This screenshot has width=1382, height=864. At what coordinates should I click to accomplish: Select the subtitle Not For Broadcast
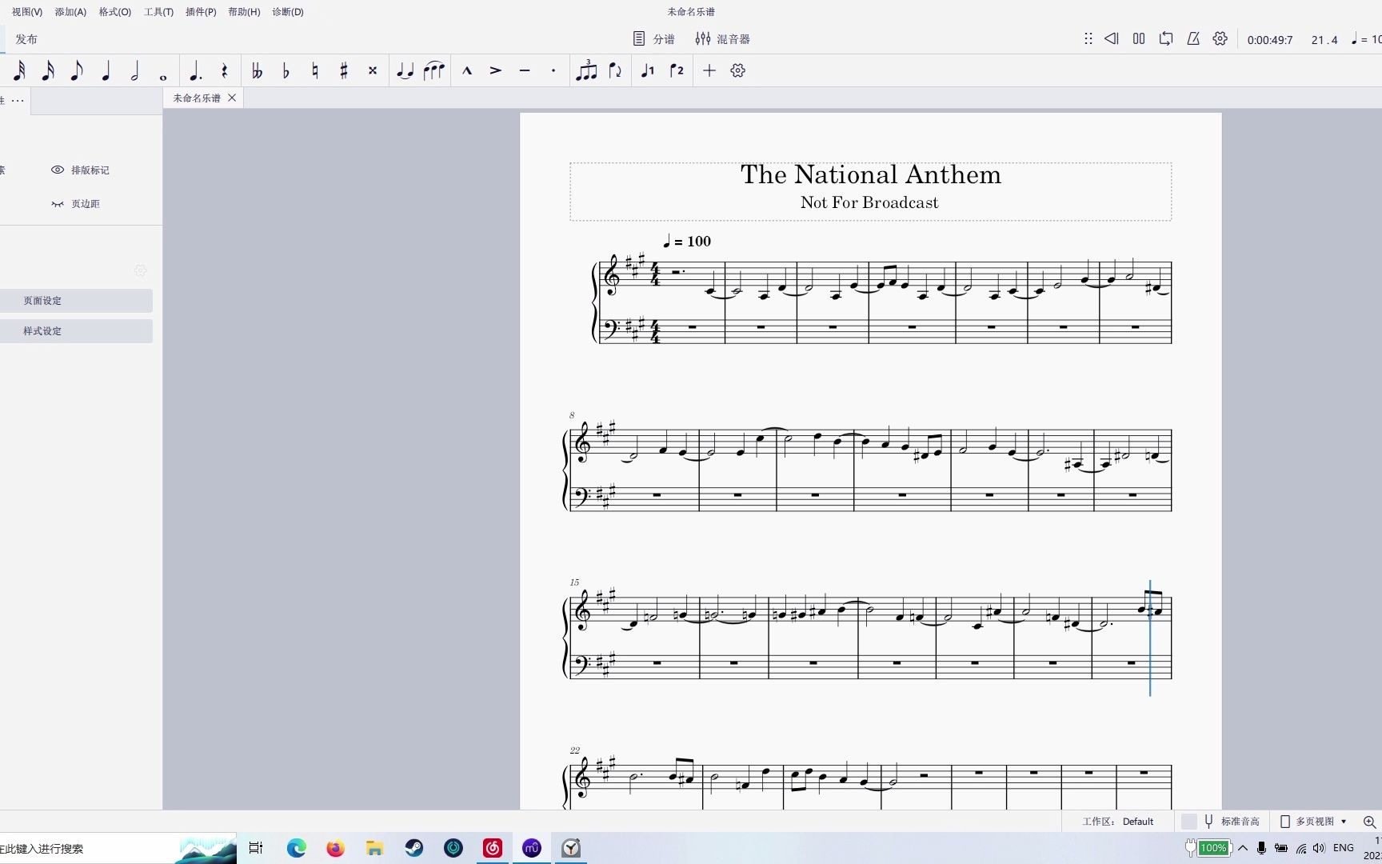869,203
